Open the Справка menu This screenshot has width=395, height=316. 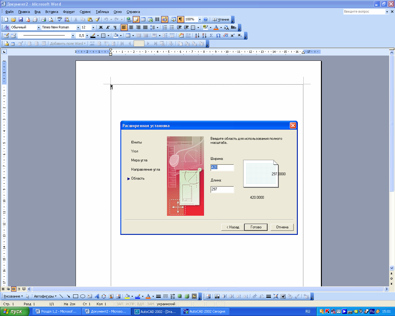(133, 12)
